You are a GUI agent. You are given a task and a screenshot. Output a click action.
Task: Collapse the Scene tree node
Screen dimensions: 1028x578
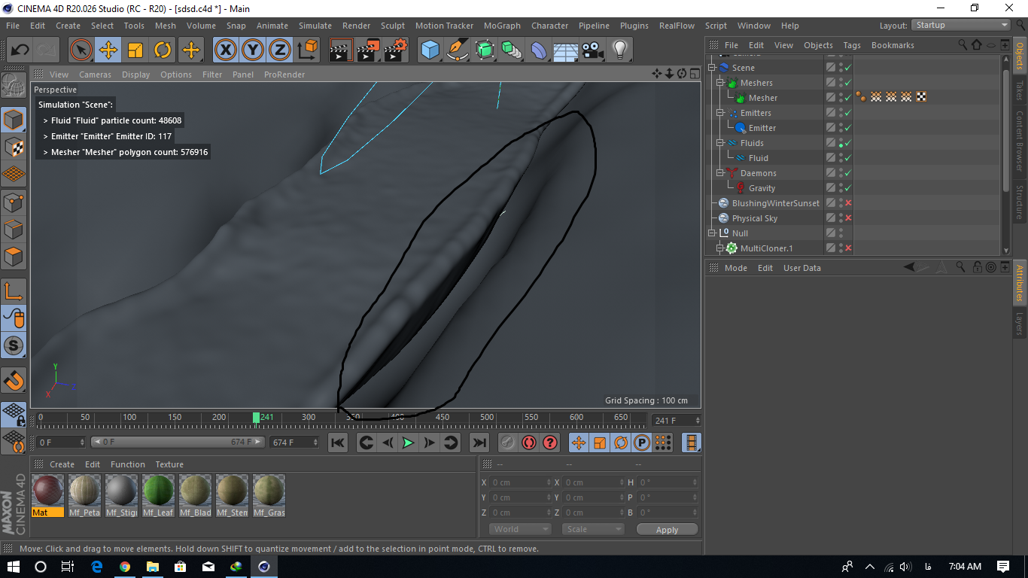[x=712, y=68]
